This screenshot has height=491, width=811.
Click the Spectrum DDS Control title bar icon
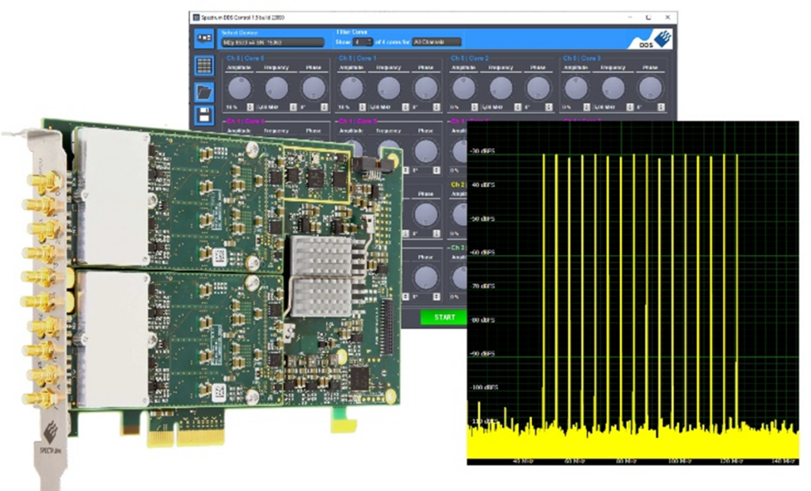[196, 17]
